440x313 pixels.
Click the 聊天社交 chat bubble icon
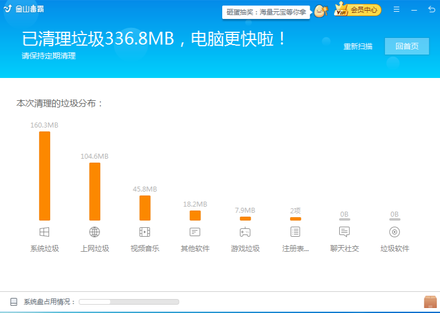click(344, 232)
